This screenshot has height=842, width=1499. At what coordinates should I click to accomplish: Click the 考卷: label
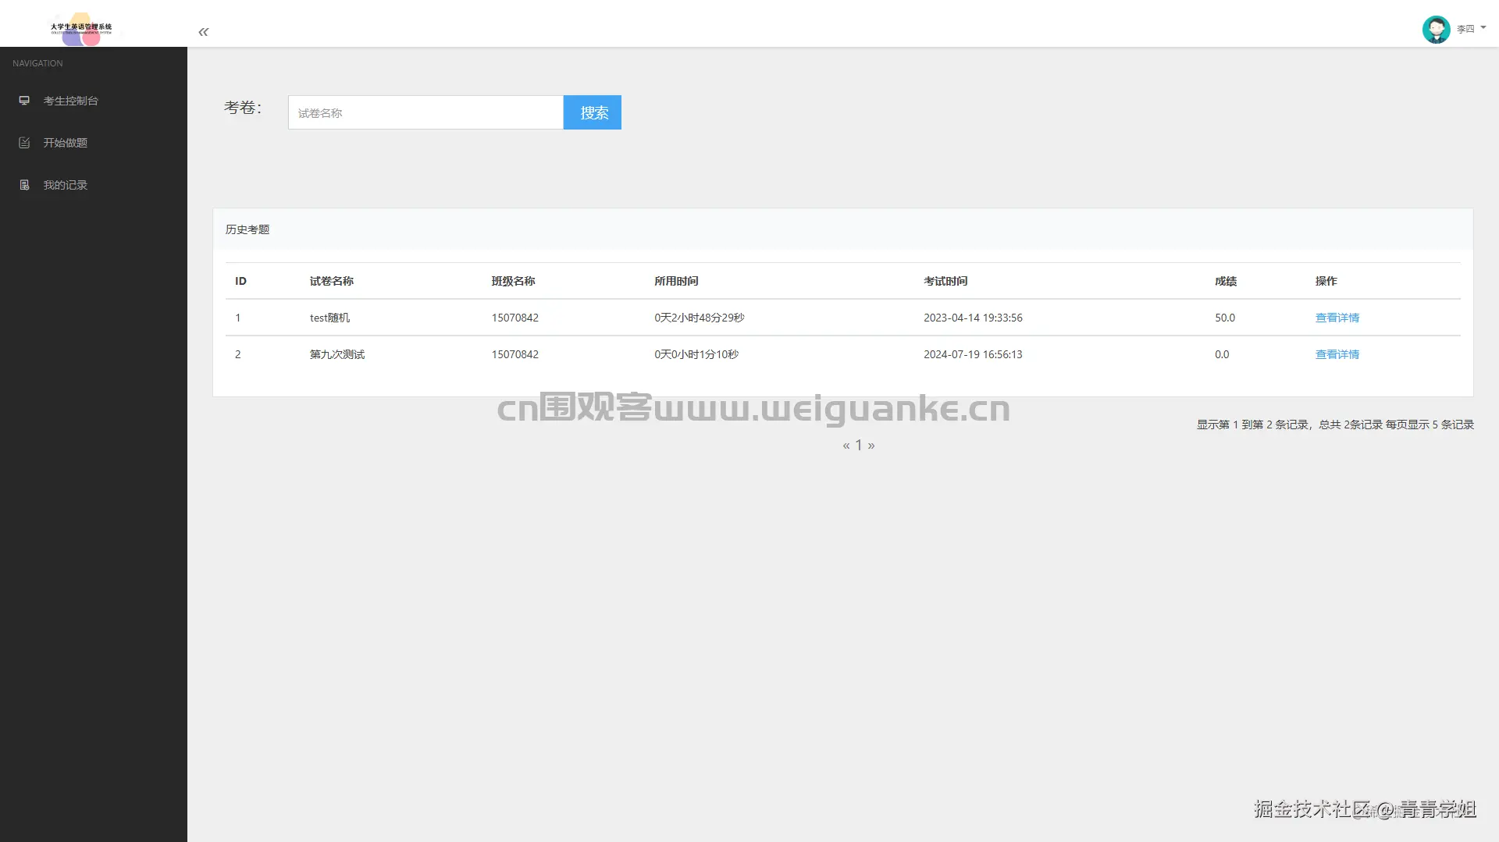coord(243,108)
